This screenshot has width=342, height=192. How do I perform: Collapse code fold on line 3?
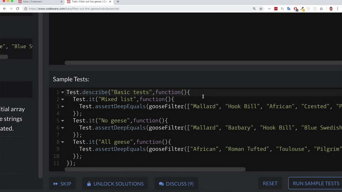point(63,107)
